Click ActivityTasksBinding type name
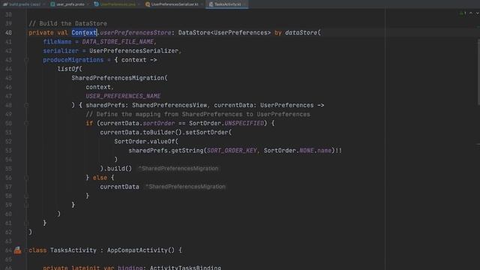Image resolution: width=480 pixels, height=270 pixels. [x=185, y=268]
